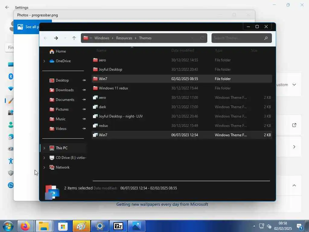Sort by Date modified column header
The height and width of the screenshot is (232, 309).
pos(183,50)
